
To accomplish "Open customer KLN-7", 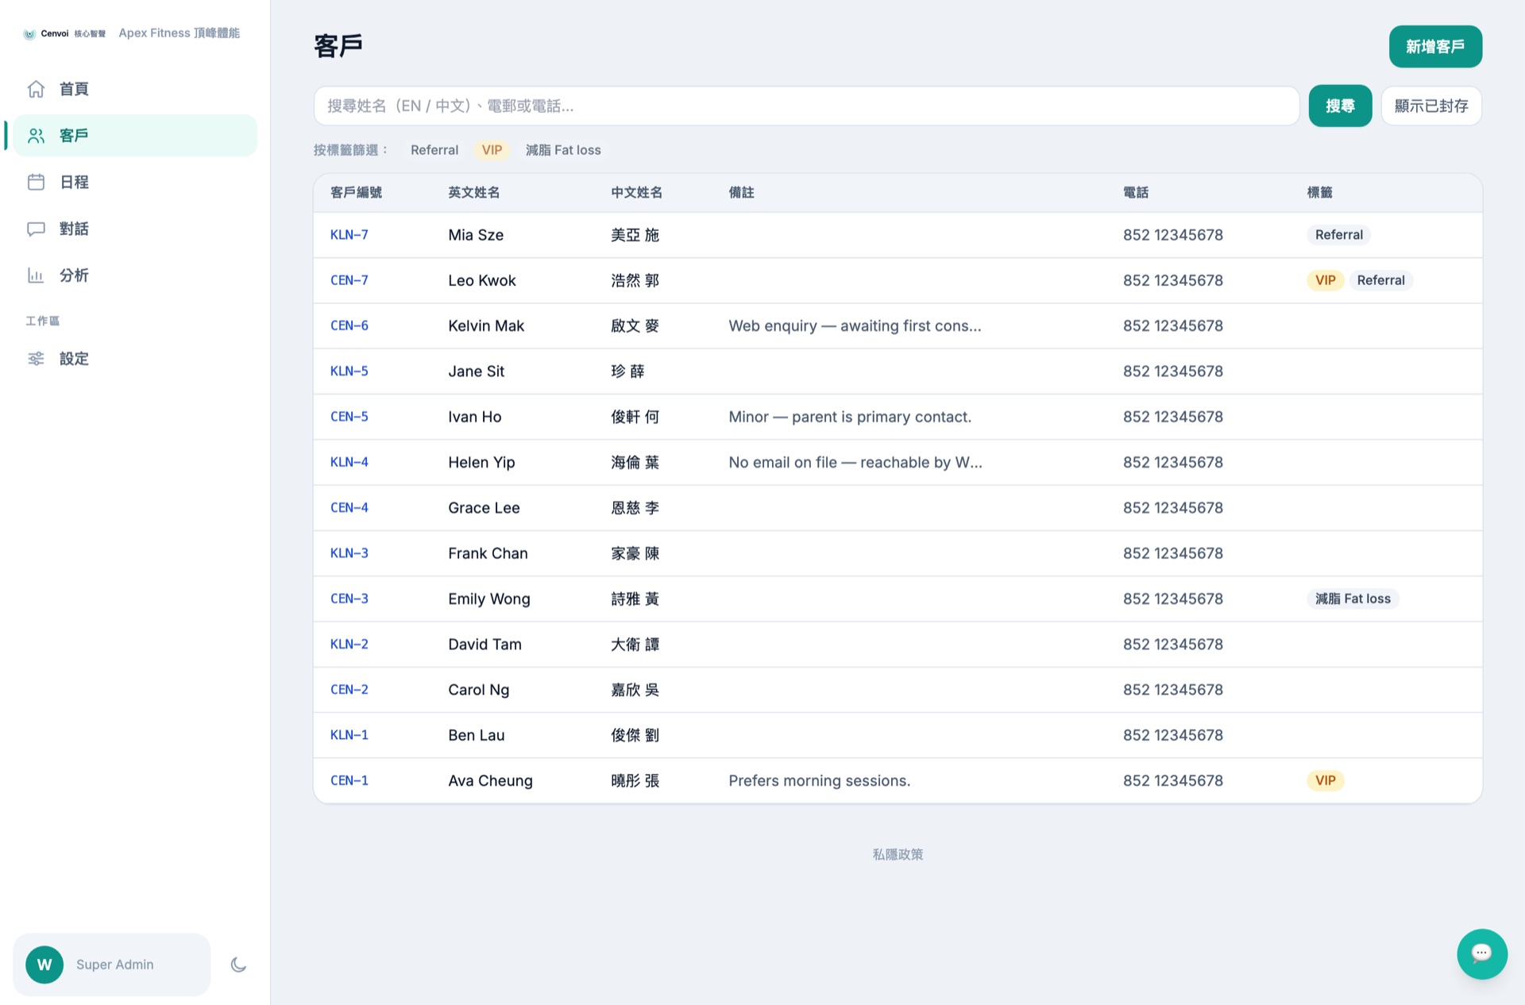I will pos(349,235).
